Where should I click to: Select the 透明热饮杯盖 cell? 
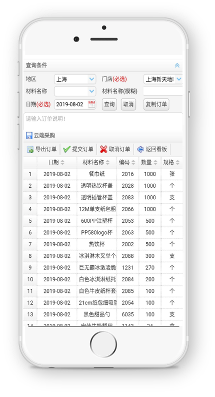click(96, 186)
